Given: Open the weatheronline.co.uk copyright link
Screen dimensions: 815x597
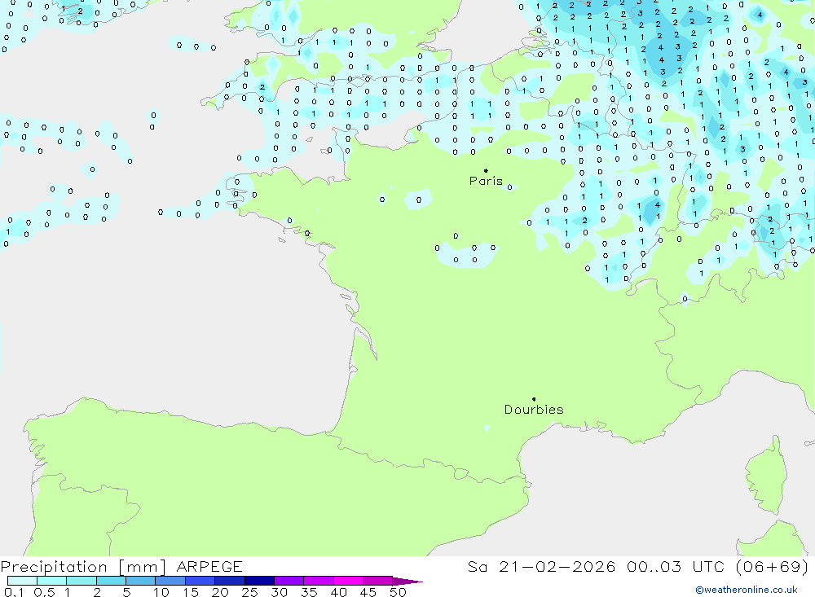Looking at the screenshot, I should (x=747, y=590).
